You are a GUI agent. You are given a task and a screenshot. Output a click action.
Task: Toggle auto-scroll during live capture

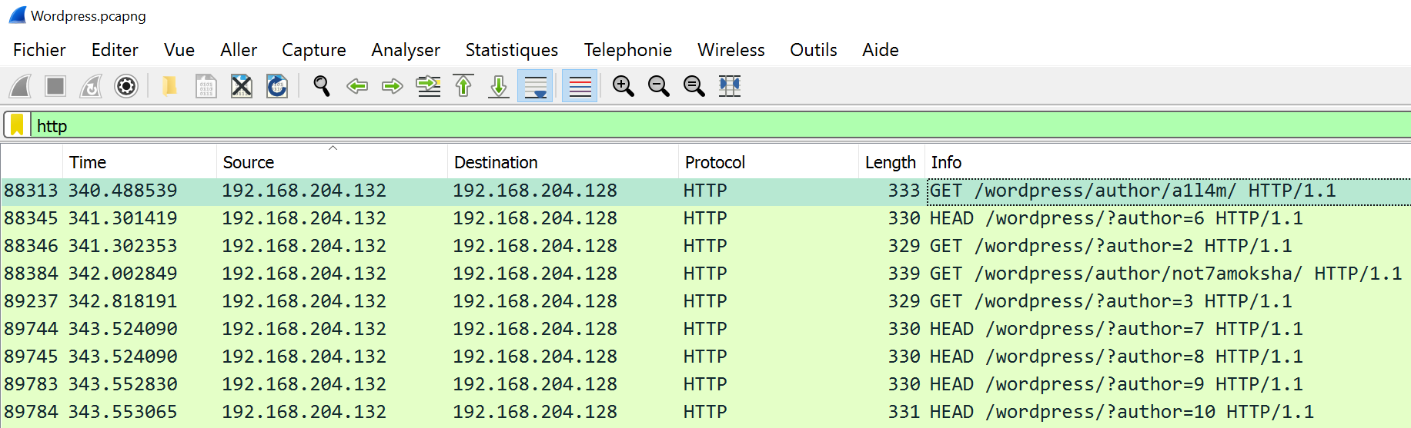point(535,86)
